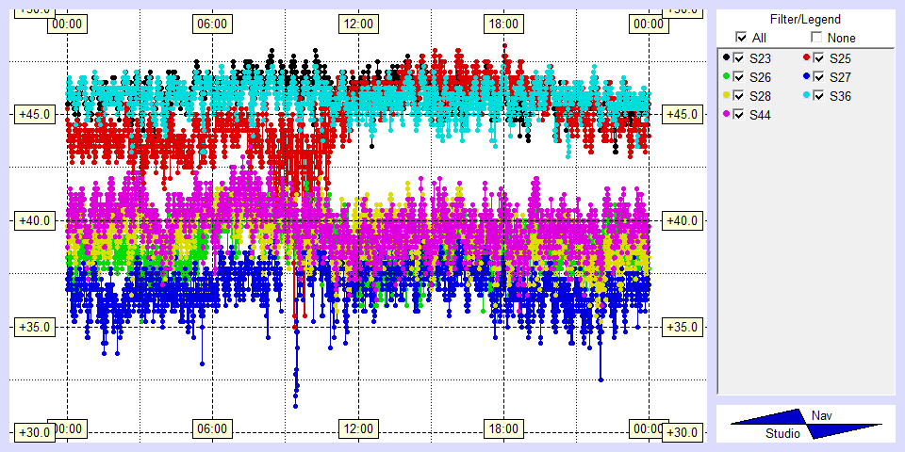
Task: Tick the None filter checkbox
Action: (x=816, y=38)
